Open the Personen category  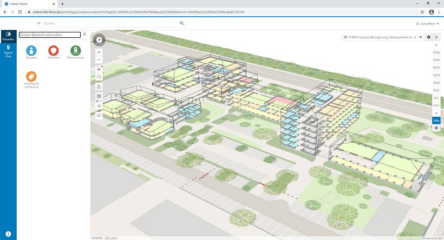pos(31,51)
